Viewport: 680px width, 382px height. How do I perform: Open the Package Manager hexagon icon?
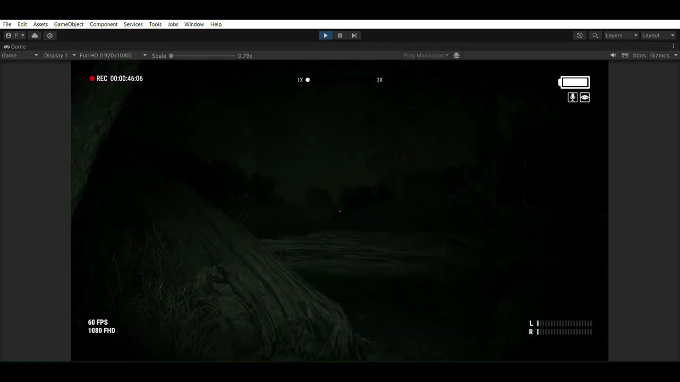(x=50, y=36)
